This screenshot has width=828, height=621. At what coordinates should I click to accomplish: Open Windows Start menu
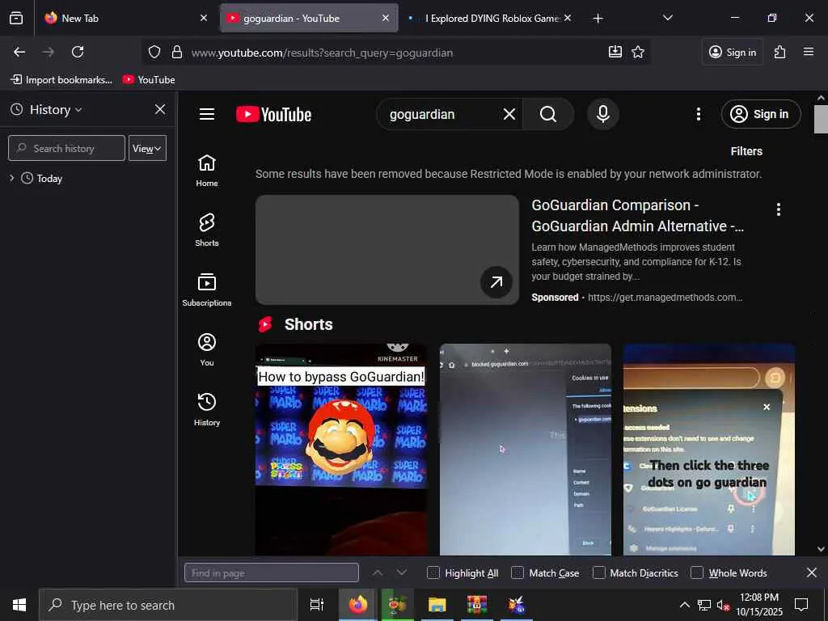point(19,605)
